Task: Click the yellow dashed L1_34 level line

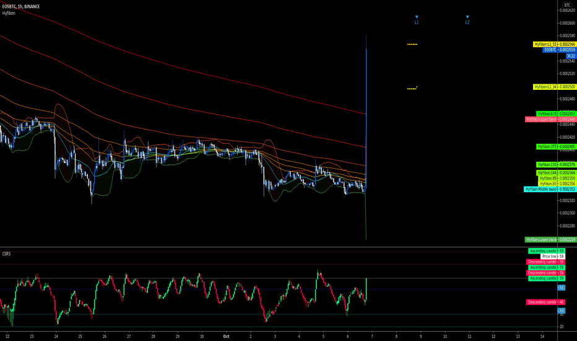Action: [x=412, y=89]
